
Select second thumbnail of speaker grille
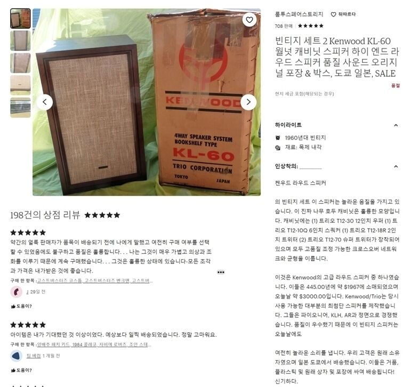[20, 41]
